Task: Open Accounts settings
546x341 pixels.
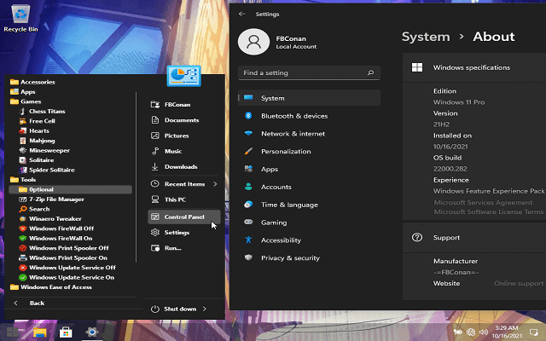Action: click(309, 187)
